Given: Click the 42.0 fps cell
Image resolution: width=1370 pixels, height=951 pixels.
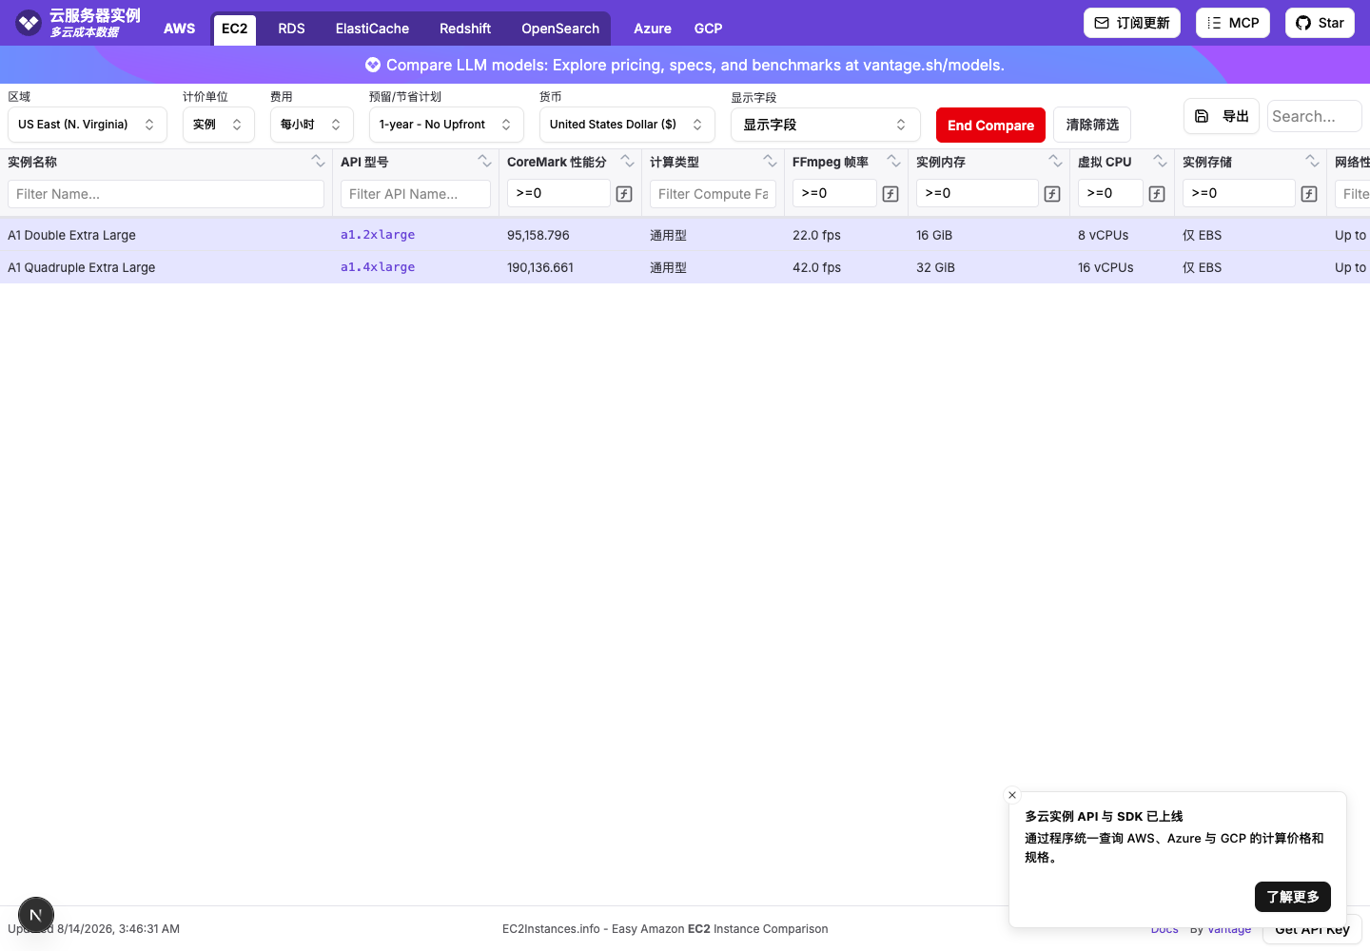Looking at the screenshot, I should [x=817, y=267].
